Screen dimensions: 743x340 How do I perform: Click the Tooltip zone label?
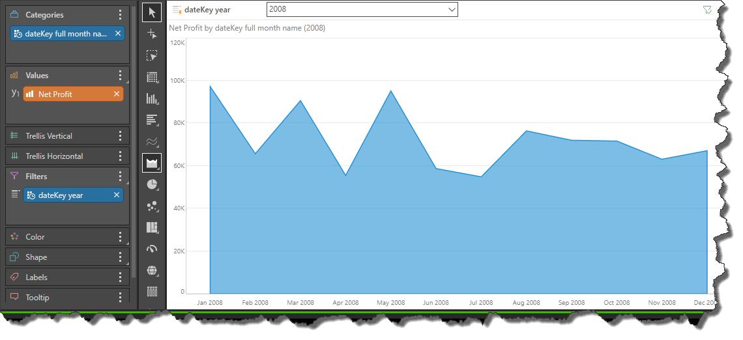click(38, 298)
